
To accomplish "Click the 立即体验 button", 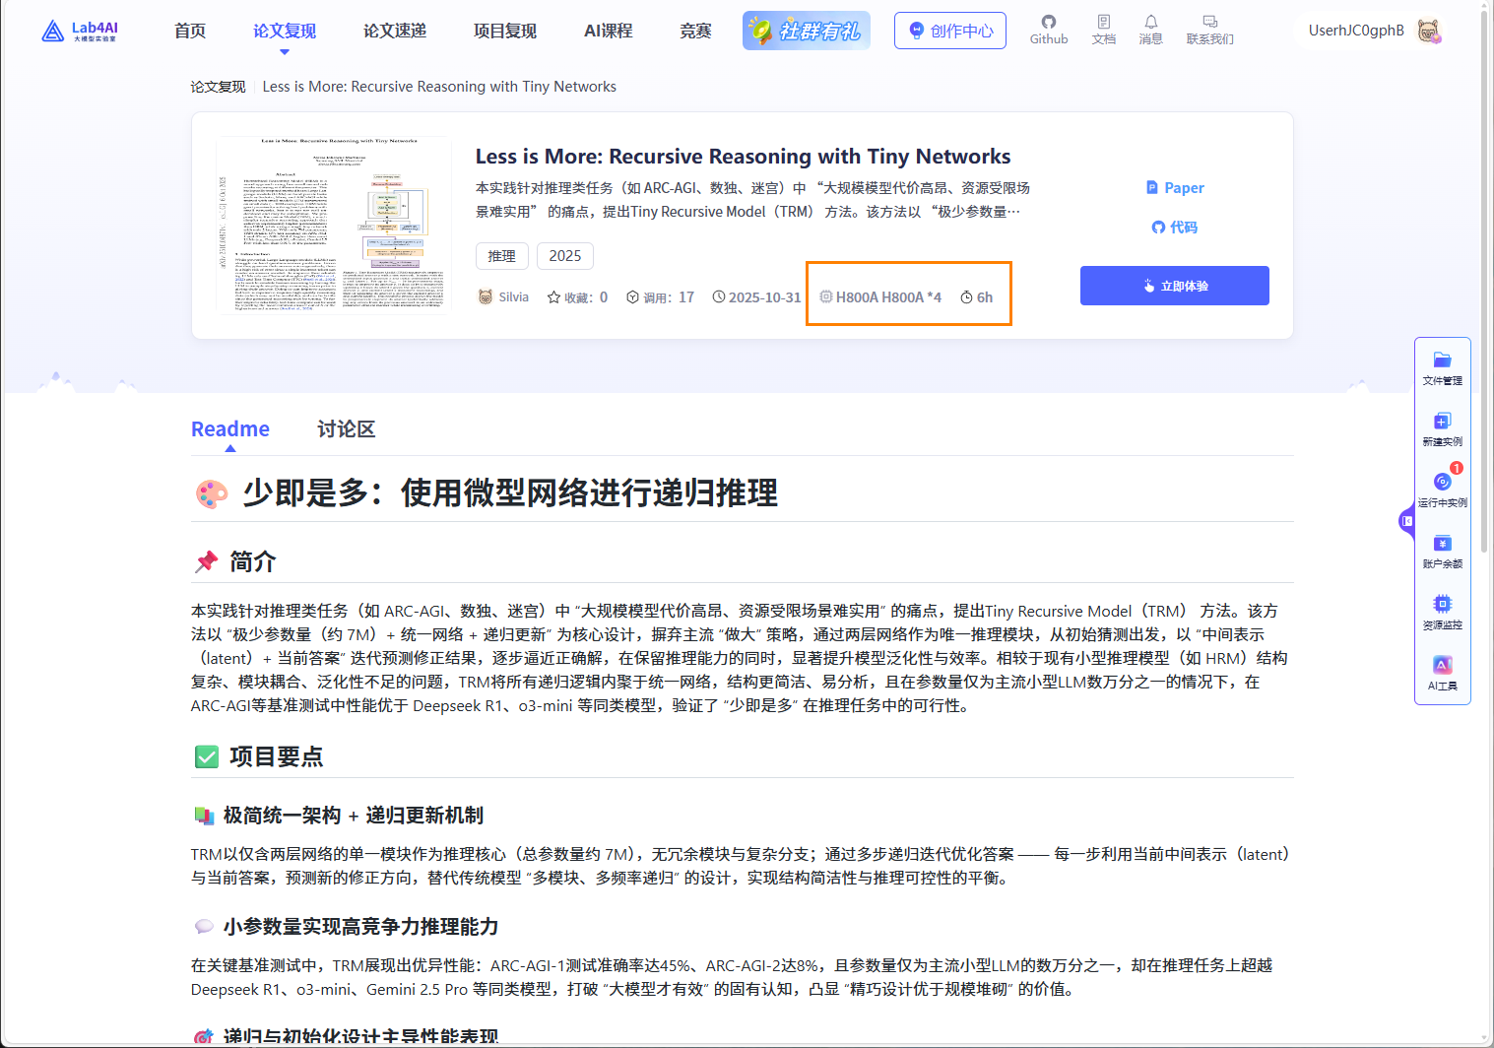I will pyautogui.click(x=1174, y=285).
